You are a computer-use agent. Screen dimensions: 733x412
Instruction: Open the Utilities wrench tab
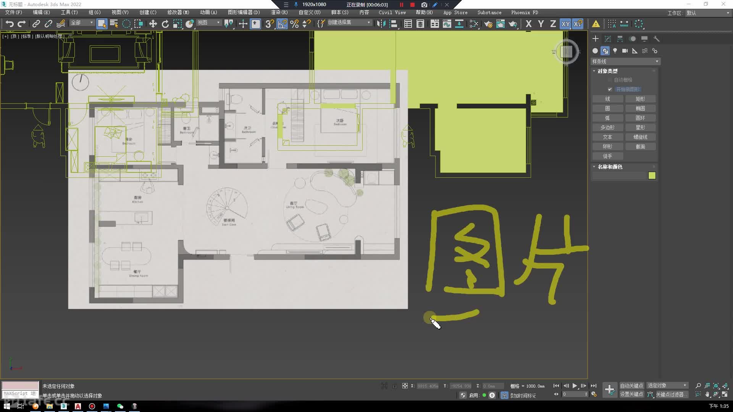pyautogui.click(x=657, y=39)
